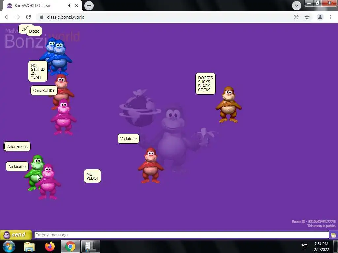Click the pink Bonzi below ChriaBUDDY
This screenshot has width=338, height=253.
coord(63,117)
